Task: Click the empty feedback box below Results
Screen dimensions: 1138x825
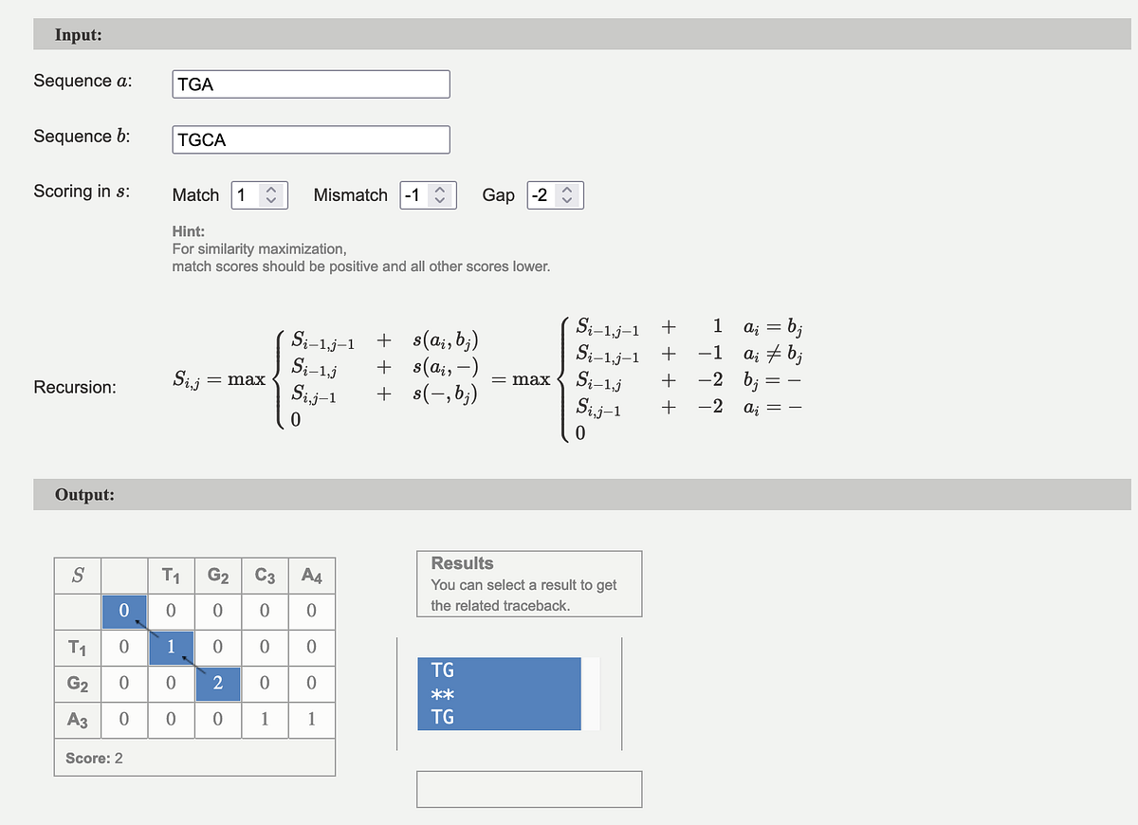Action: click(528, 788)
